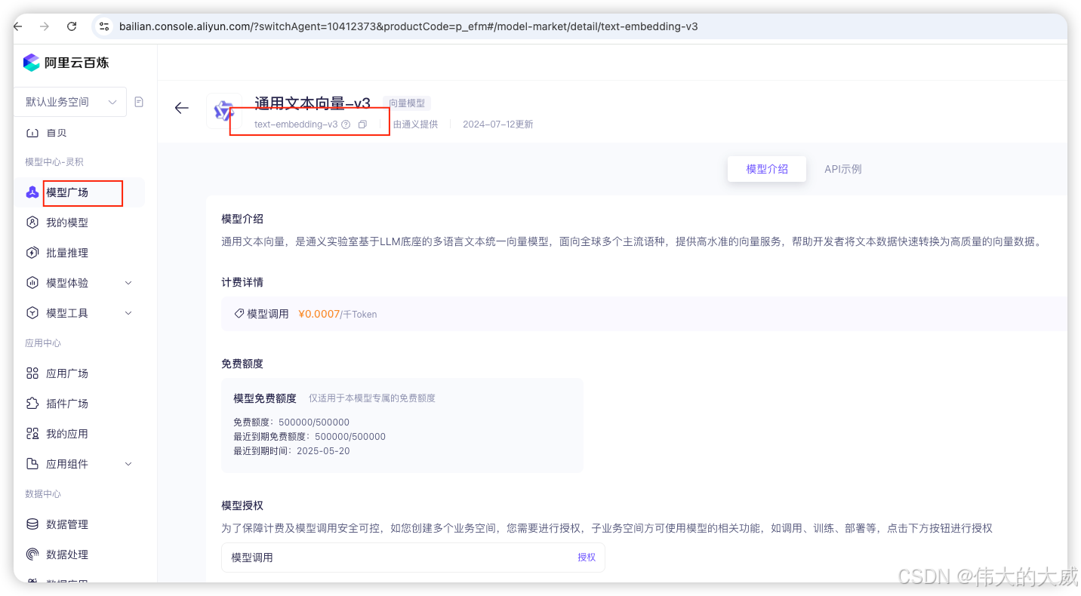Click the 通用文本向量-v3 model logo
1081x596 pixels.
tap(223, 111)
